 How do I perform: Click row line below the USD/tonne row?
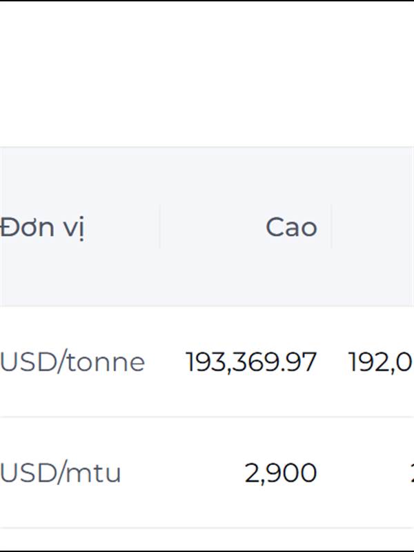pyautogui.click(x=207, y=417)
